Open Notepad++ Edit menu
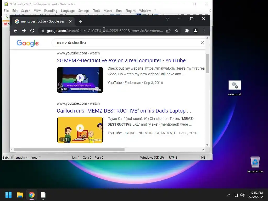The height and width of the screenshot is (201, 268). pyautogui.click(x=15, y=10)
